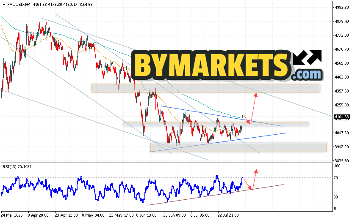Viewport: 352px width, 220px height.
Task: Click the 22 Jul 21:00 time label
Action: pyautogui.click(x=228, y=215)
